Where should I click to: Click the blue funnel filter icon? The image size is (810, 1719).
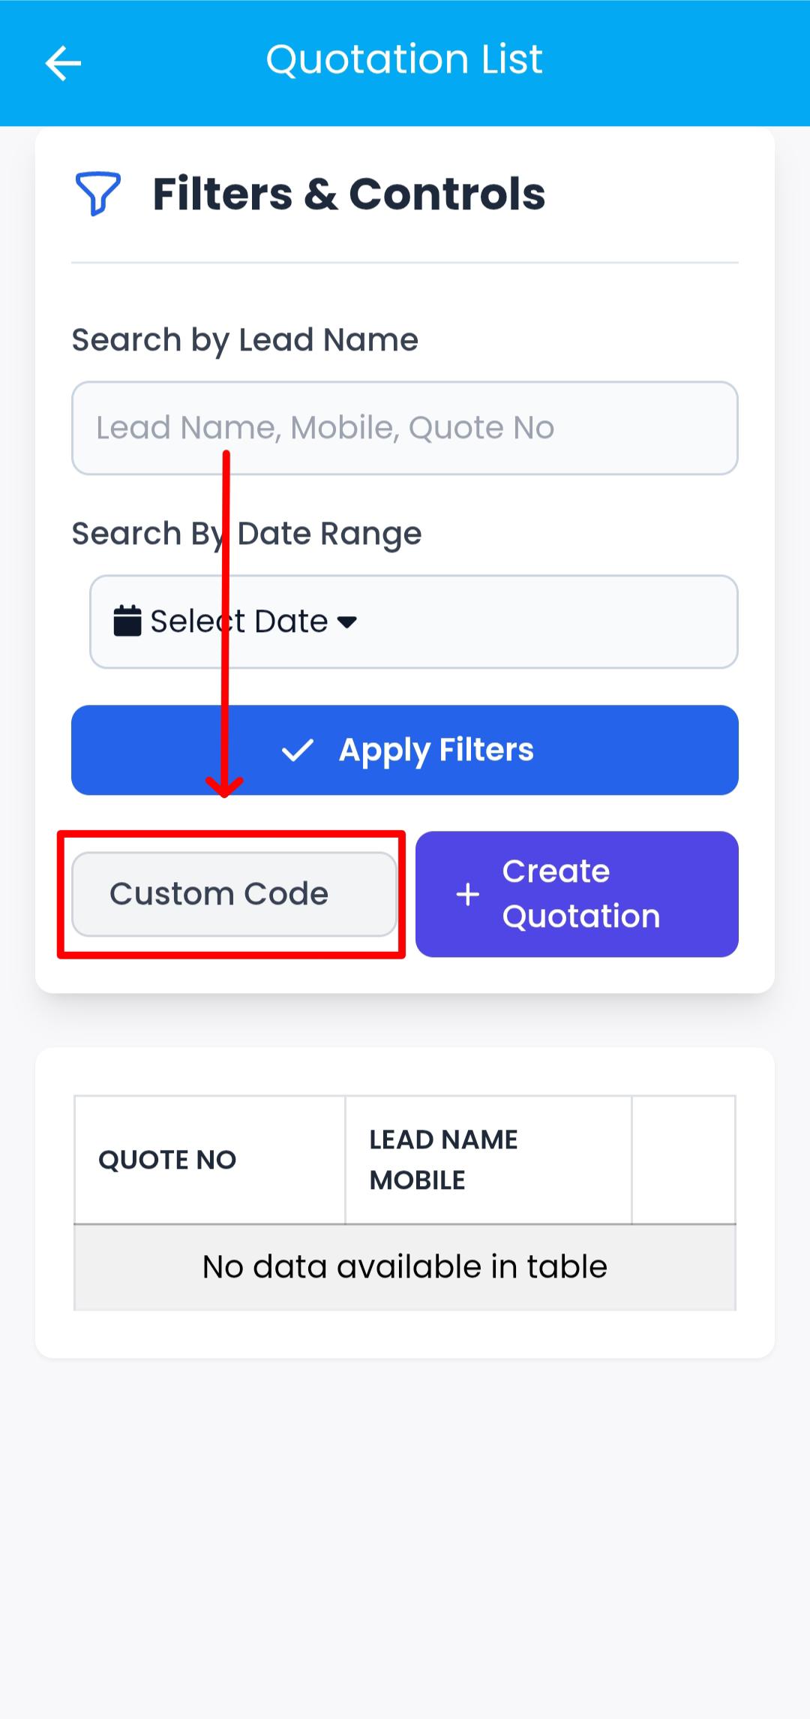coord(98,194)
